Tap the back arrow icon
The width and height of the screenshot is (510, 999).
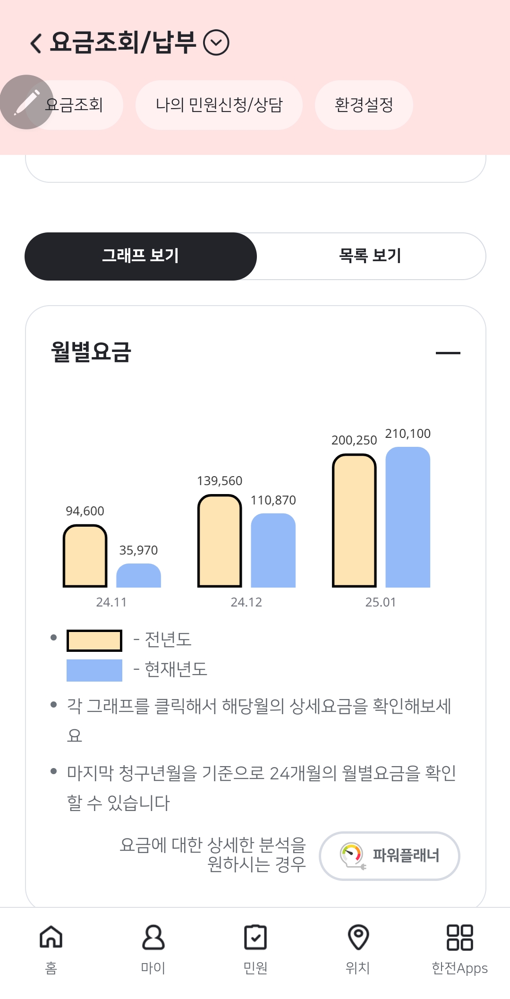[x=36, y=43]
